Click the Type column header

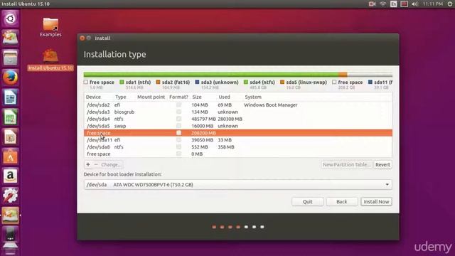point(121,97)
